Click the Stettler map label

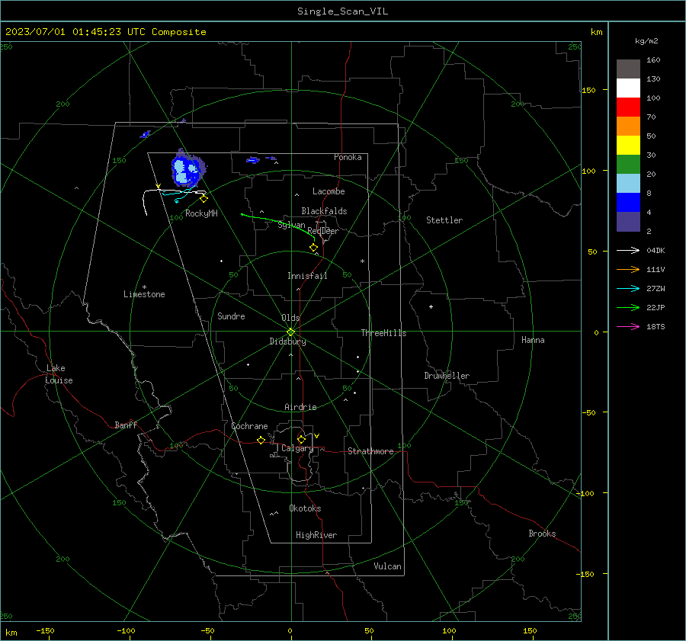pyautogui.click(x=444, y=220)
